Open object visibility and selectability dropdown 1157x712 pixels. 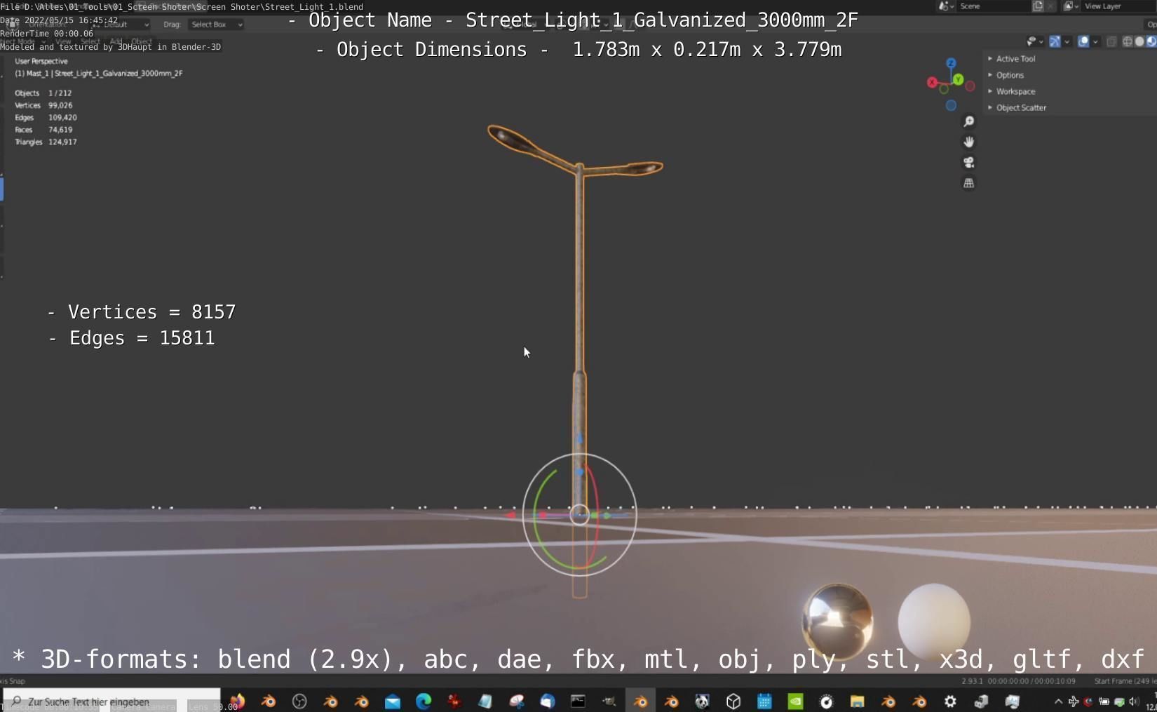[1034, 41]
